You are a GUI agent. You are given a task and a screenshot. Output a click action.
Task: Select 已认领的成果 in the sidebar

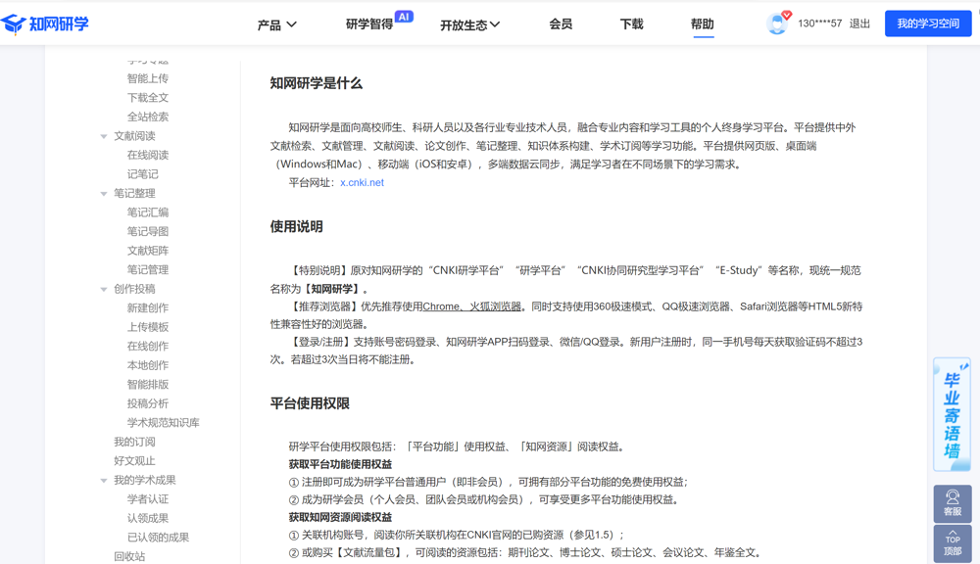[158, 538]
